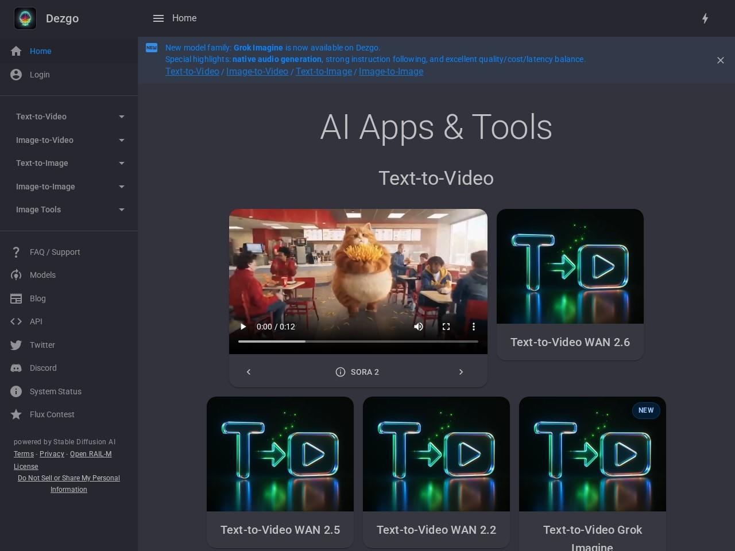This screenshot has width=735, height=551.
Task: Dismiss the Grok Imagine announcement banner
Action: [x=720, y=60]
